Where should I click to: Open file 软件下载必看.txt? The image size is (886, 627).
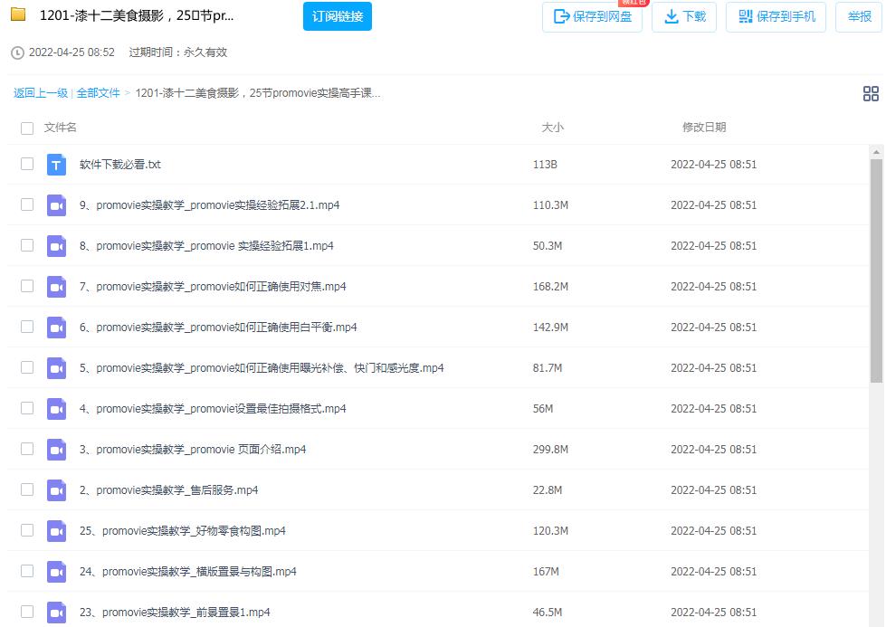[x=120, y=165]
